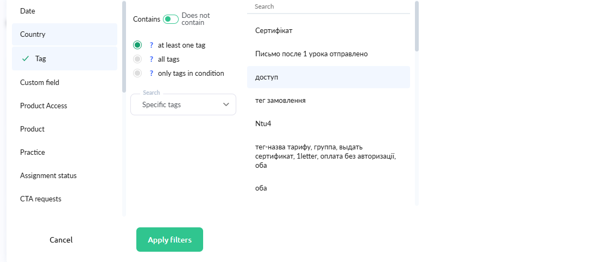Viewport: 592px width, 262px height.
Task: Show help for 'all tags' option
Action: pos(152,59)
